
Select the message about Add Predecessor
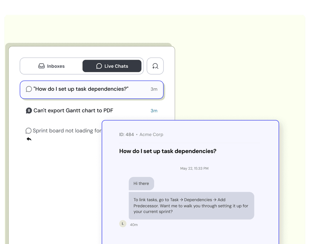[x=191, y=206]
